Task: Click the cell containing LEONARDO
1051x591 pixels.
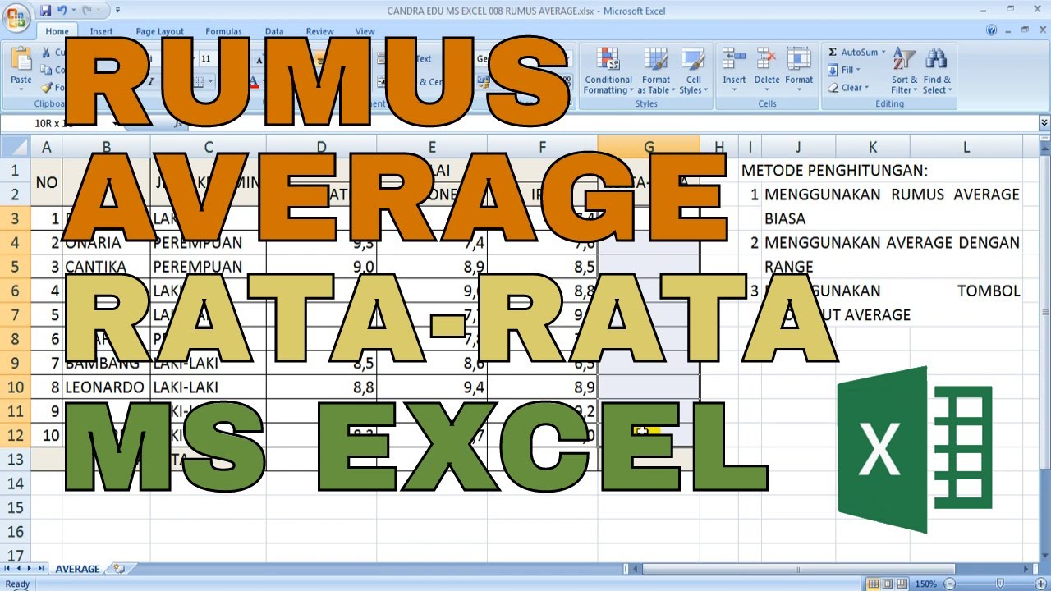Action: (x=107, y=387)
